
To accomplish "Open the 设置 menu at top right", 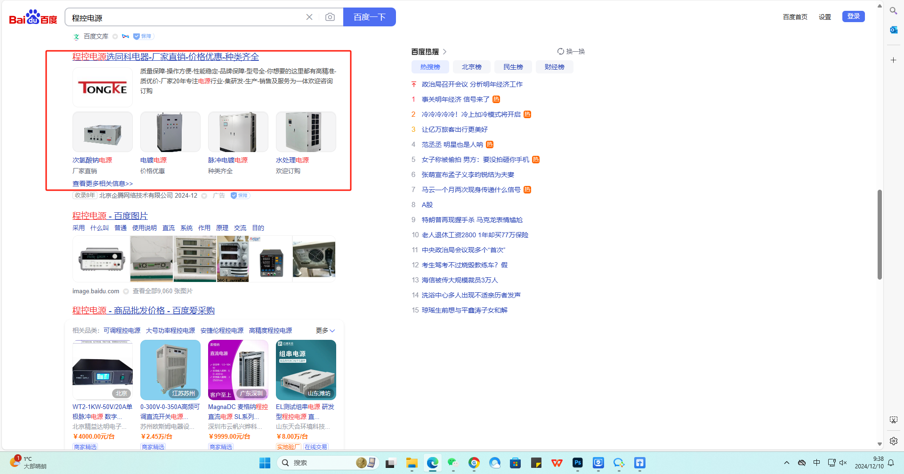I will [x=825, y=17].
